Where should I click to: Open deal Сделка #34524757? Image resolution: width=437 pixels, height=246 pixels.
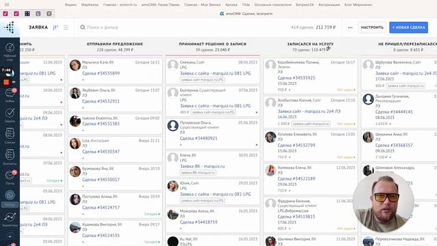101,208
